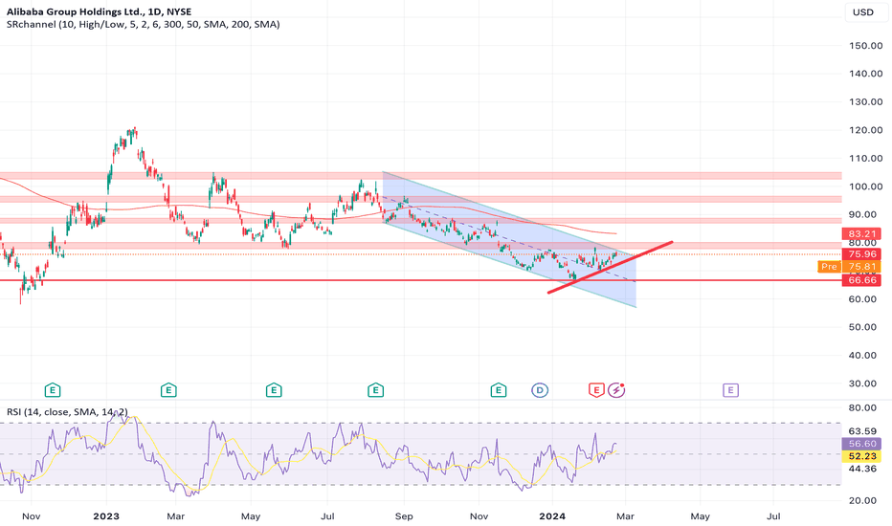Click the purple lightning bolt event marker
Viewport: 892px width, 526px height.
click(616, 390)
